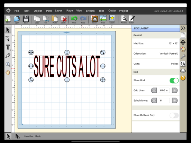
Task: Open the Trace image tool
Action: 103,19
